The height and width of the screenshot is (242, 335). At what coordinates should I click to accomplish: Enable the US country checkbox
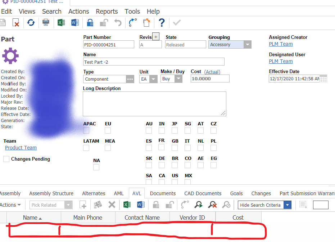click(x=175, y=182)
